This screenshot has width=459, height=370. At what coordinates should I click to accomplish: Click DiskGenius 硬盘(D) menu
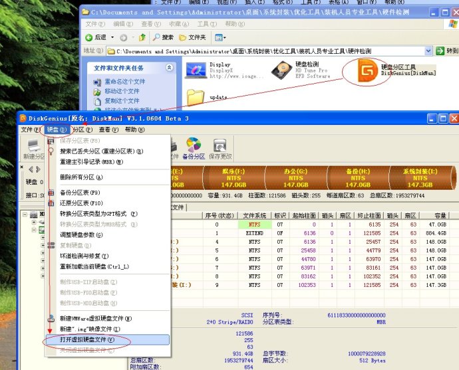coord(57,130)
